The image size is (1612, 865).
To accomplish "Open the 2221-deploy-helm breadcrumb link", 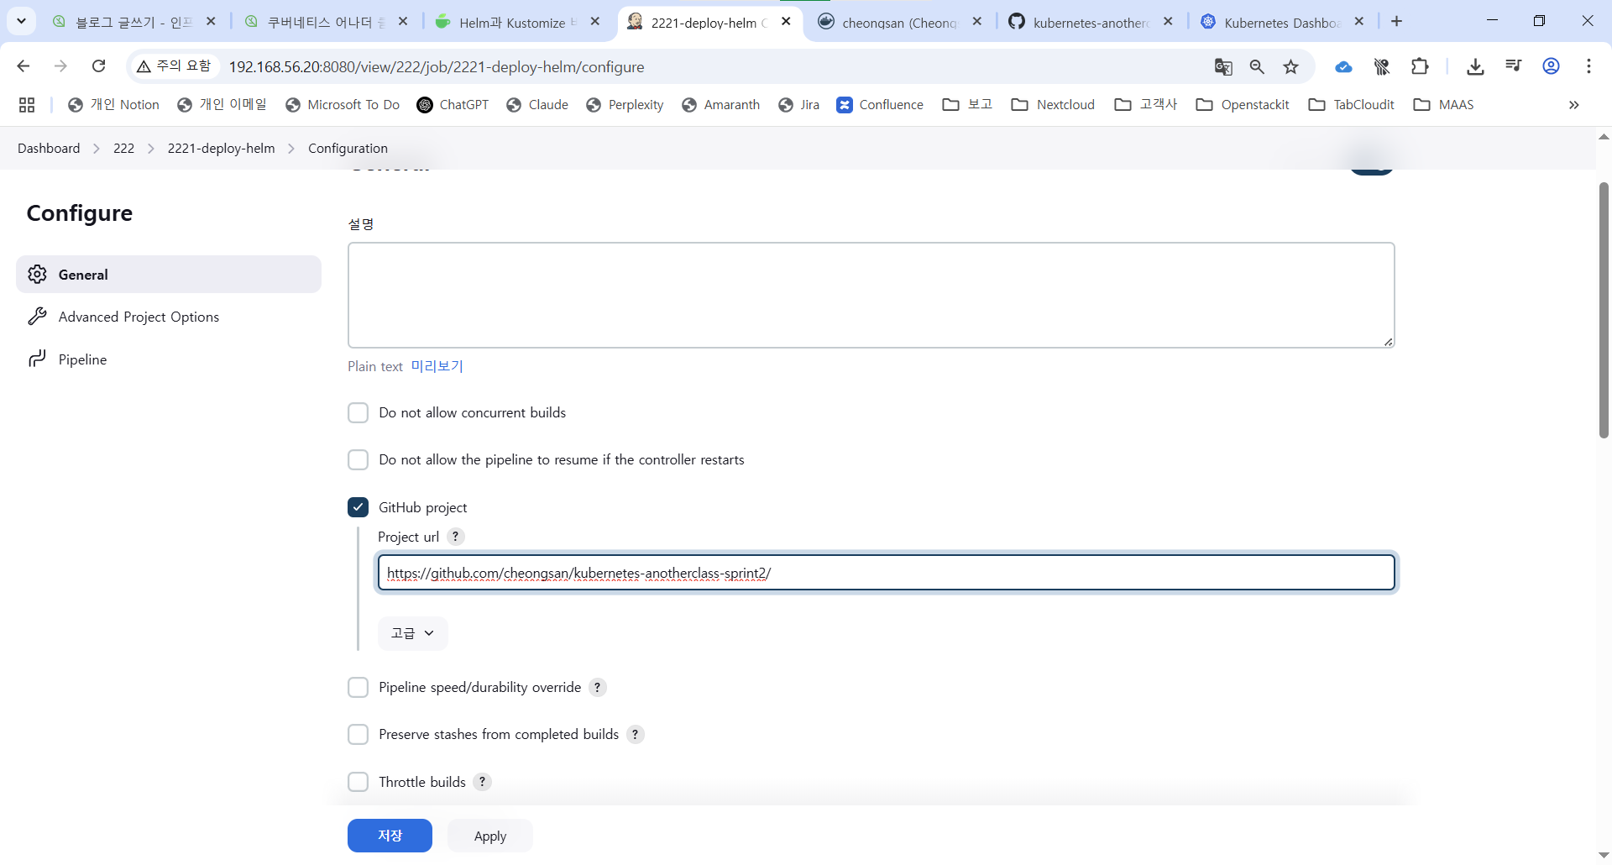I will [x=221, y=149].
